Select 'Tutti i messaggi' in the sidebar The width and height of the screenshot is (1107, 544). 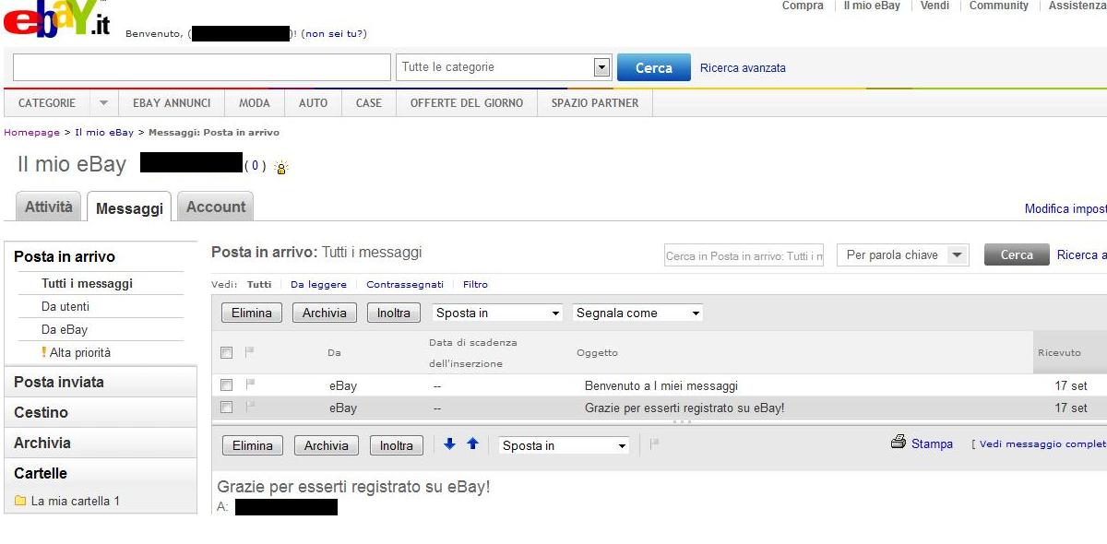click(87, 284)
